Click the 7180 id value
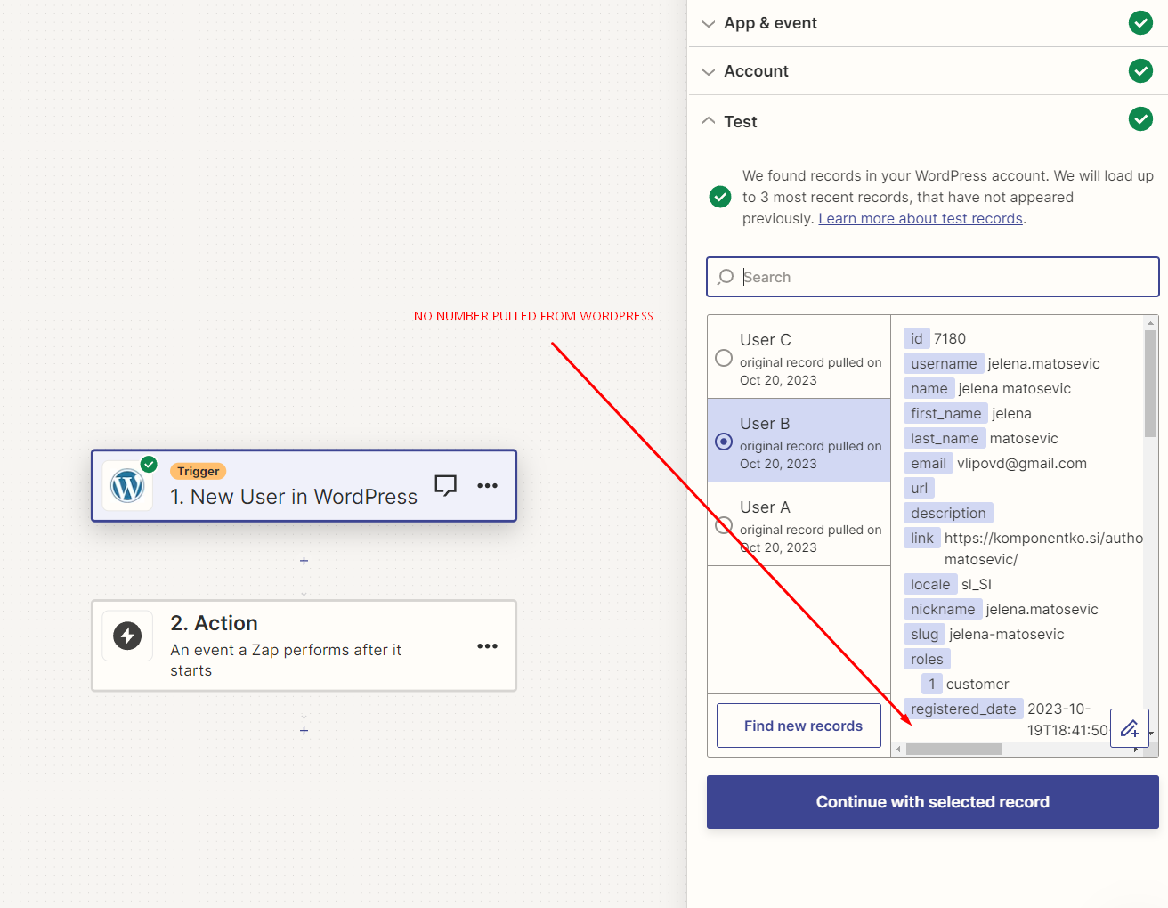The width and height of the screenshot is (1168, 908). click(950, 338)
